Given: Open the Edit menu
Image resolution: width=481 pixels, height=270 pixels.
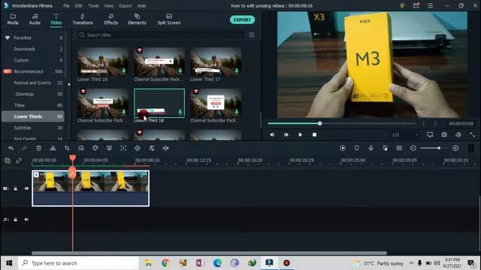Looking at the screenshot, I should pyautogui.click(x=78, y=6).
